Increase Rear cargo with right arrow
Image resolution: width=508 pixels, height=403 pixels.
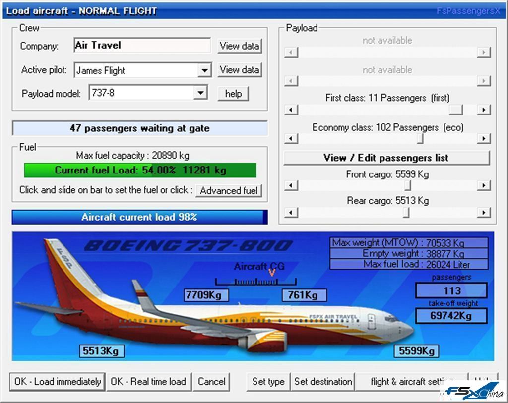pyautogui.click(x=484, y=213)
